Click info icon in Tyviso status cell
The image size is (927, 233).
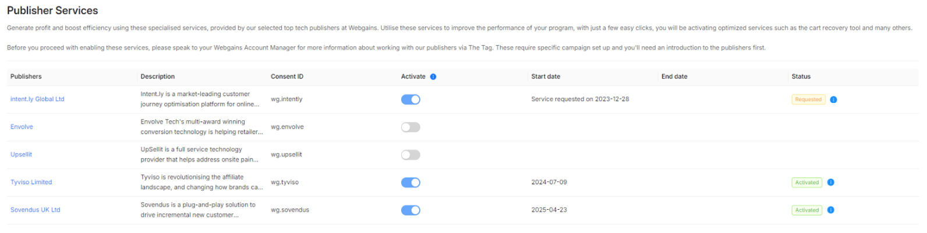tap(831, 182)
